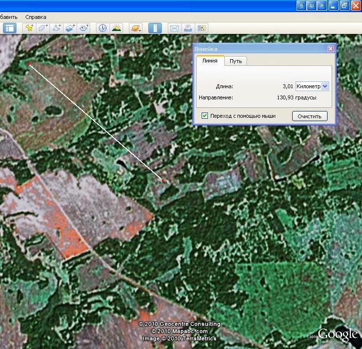Click the Print icon in toolbar
Screen dimensions: 362x349
point(188,28)
